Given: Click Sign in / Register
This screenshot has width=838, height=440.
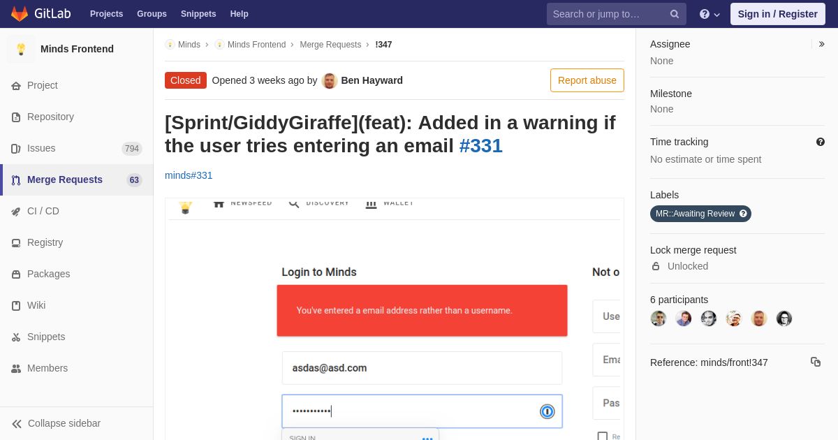Looking at the screenshot, I should 777,14.
